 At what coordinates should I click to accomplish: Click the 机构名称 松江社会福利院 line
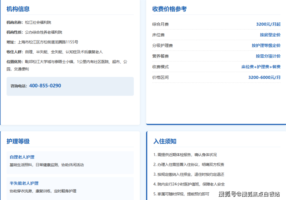(x=29, y=22)
